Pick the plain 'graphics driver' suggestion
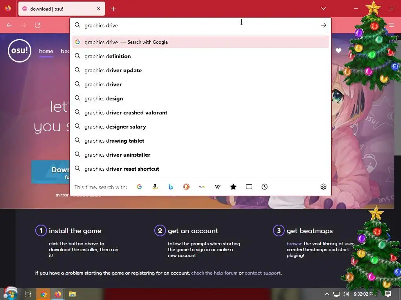401x300 pixels. coord(200,84)
